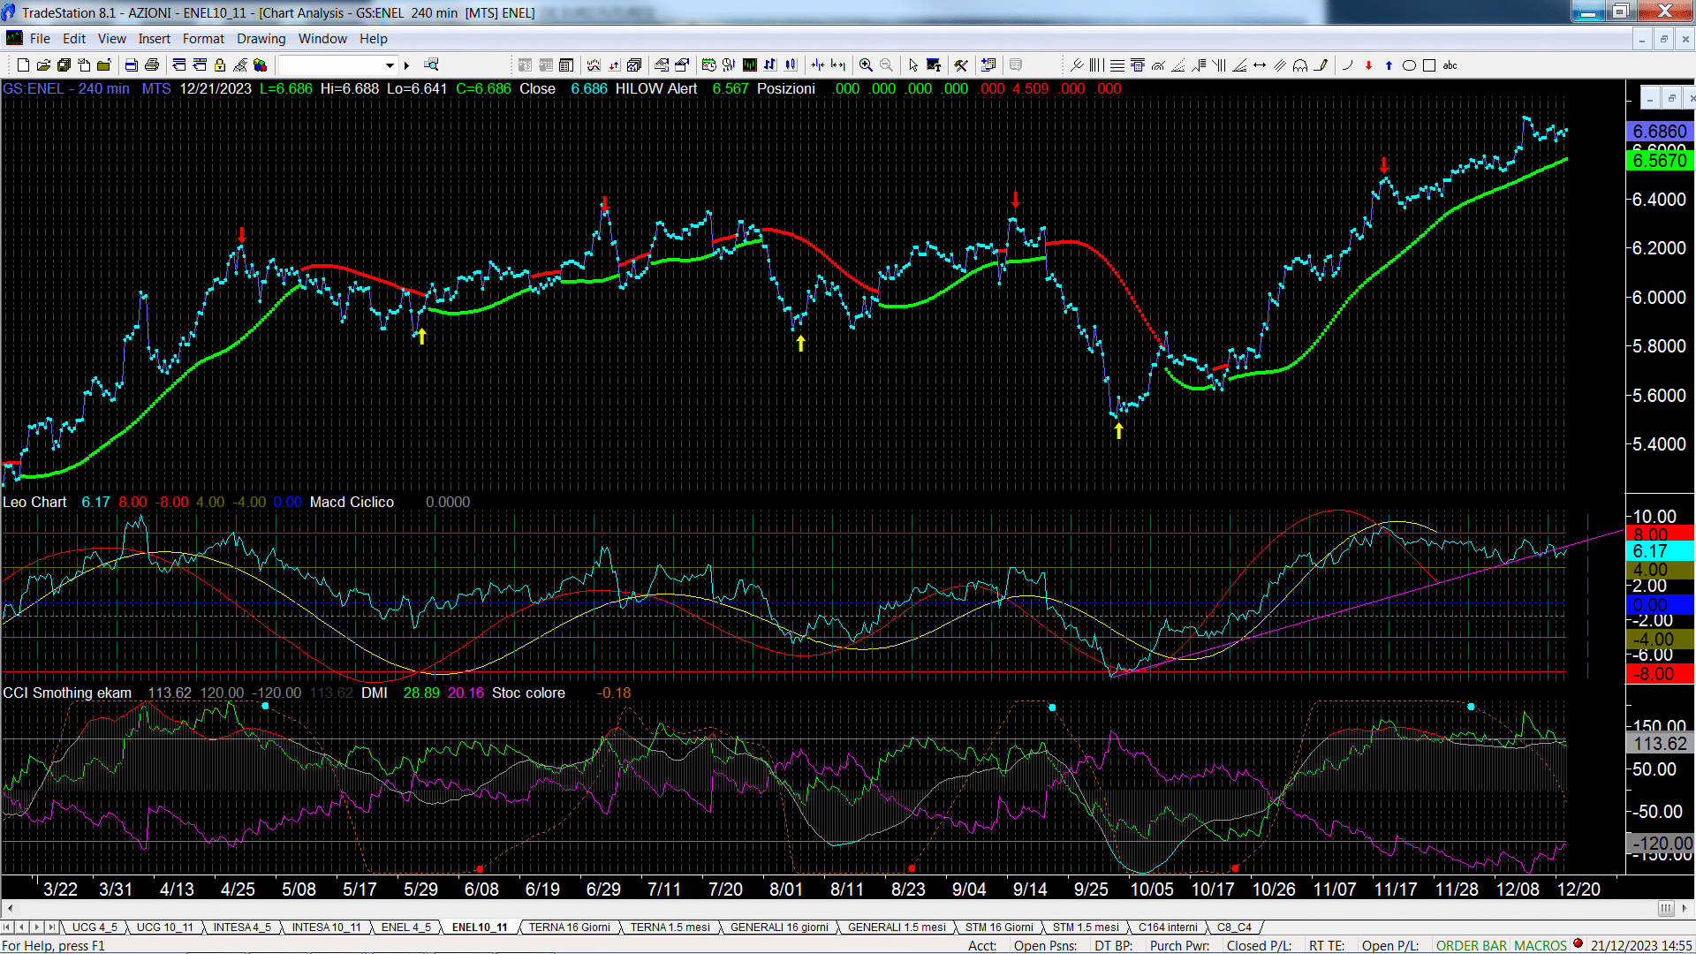Click the cyan 6.17 Leo Chart value label
1696x954 pixels.
(x=1660, y=551)
